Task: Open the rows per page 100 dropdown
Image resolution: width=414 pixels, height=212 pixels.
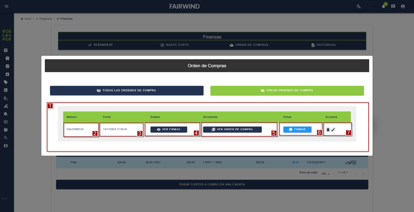Action: pos(325,174)
